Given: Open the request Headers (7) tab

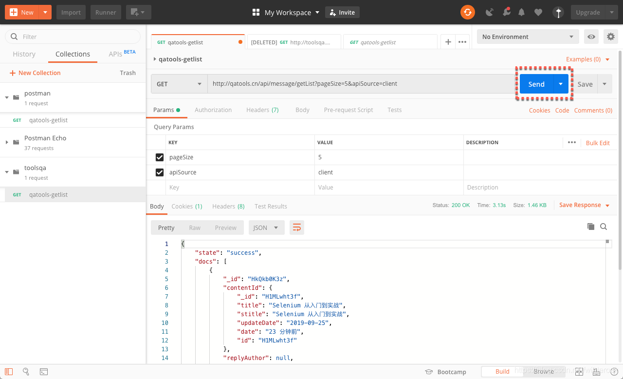Looking at the screenshot, I should point(262,110).
